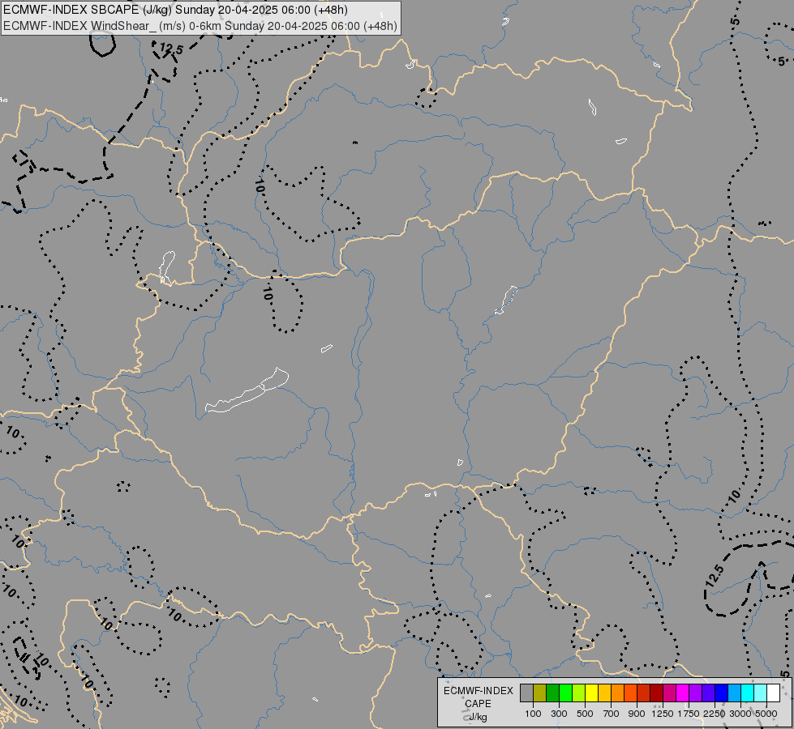Select the olive 100–200 CAPE legend swatch
This screenshot has width=794, height=729.
coord(540,693)
